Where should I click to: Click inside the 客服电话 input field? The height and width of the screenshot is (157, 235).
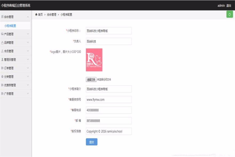tap(108, 110)
